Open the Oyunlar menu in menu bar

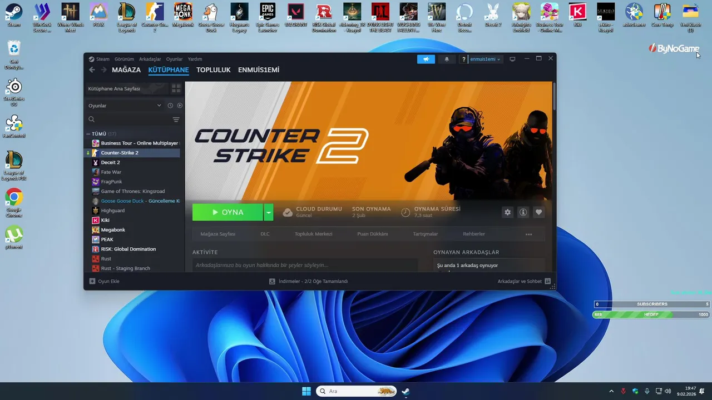(x=174, y=59)
